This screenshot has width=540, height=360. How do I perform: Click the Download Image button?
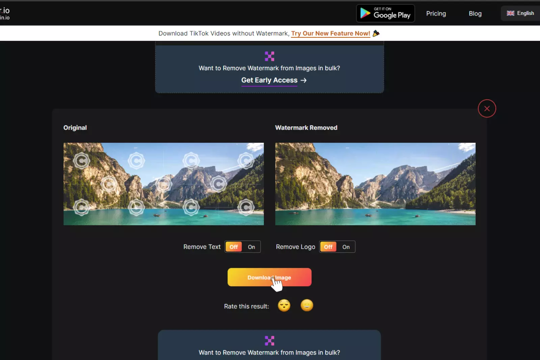coord(269,277)
